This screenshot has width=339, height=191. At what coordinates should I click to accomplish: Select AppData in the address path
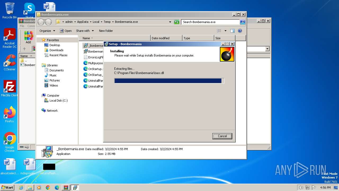click(x=83, y=22)
